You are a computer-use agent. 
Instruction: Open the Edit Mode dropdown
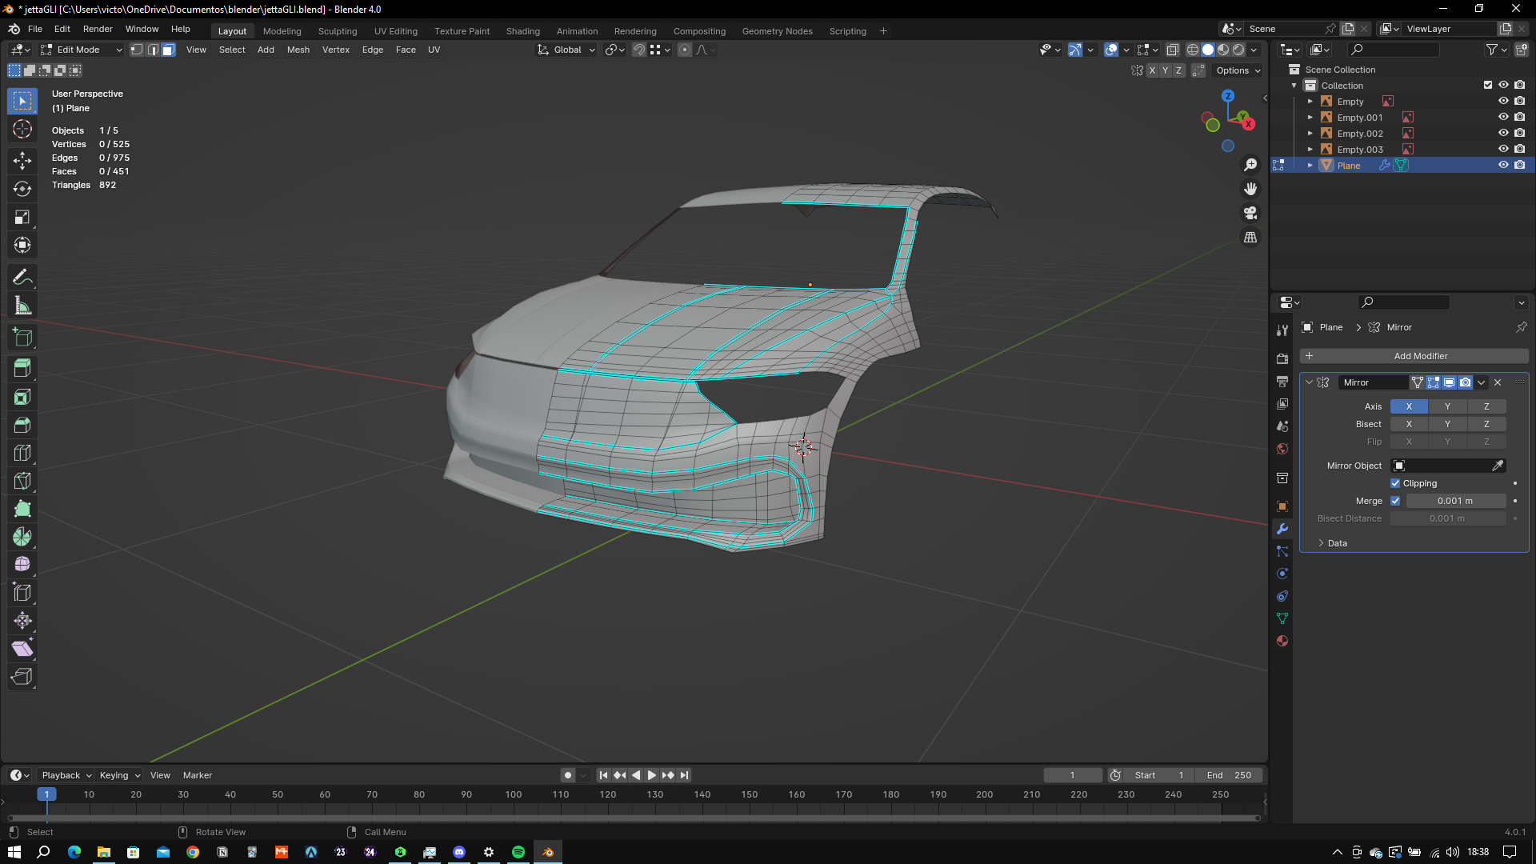(x=82, y=50)
